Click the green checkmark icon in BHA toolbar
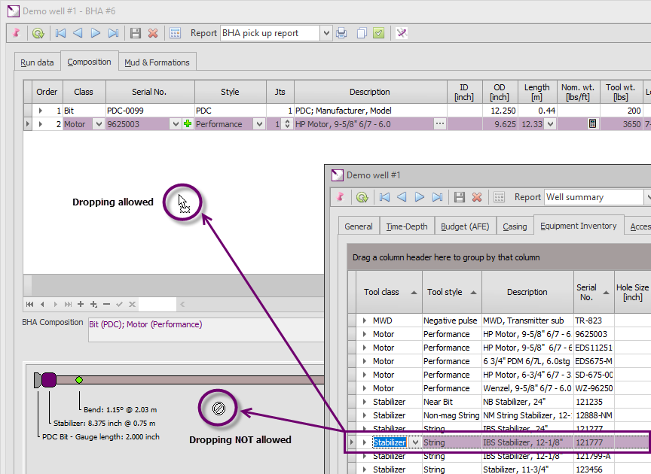Screen dimensions: 651x474 (x=378, y=33)
